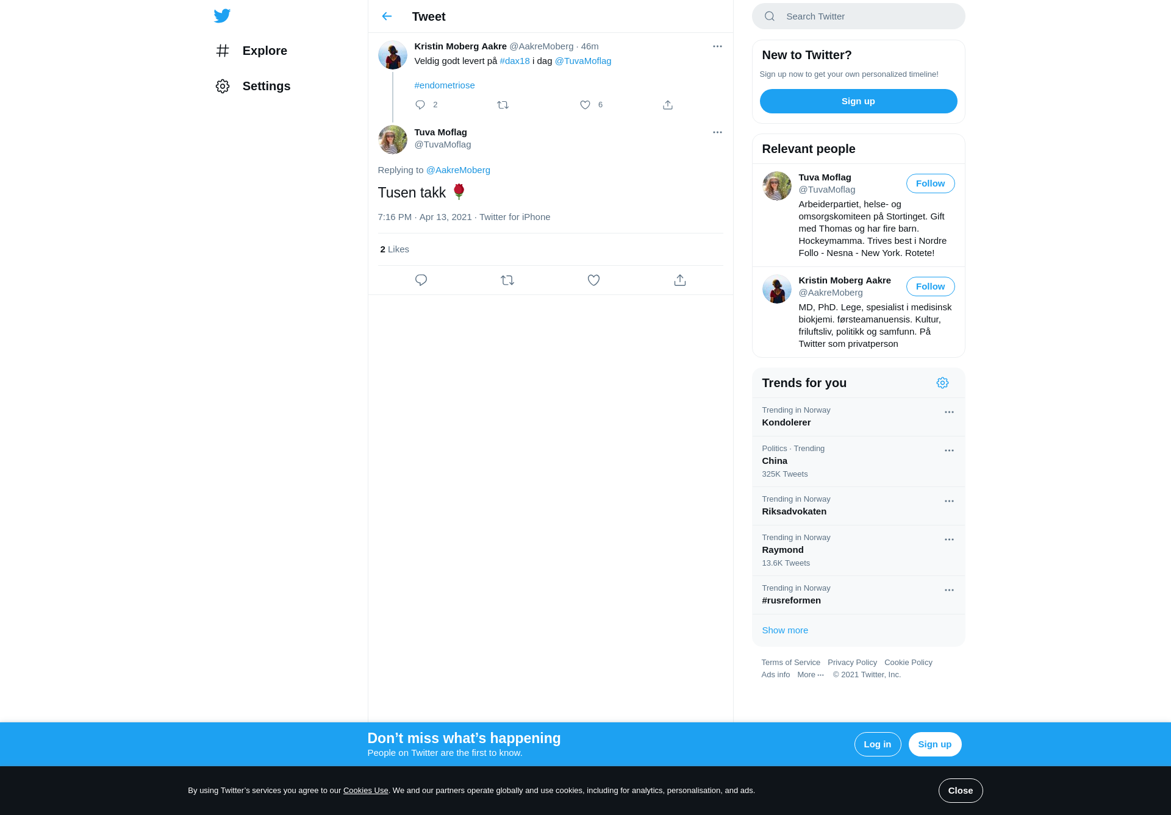Like Tuva Moflag's "Tusen takk" reply
1171x815 pixels.
(593, 280)
